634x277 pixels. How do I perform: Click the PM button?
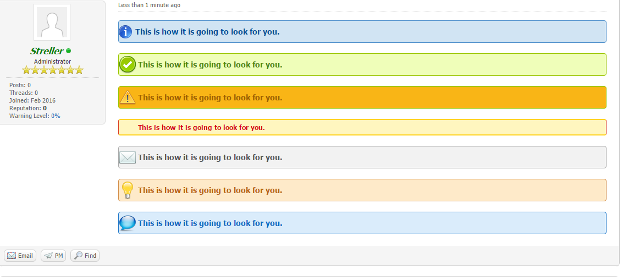[53, 256]
